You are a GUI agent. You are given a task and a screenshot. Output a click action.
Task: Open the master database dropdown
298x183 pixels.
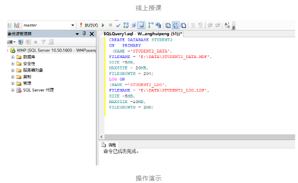pos(72,25)
